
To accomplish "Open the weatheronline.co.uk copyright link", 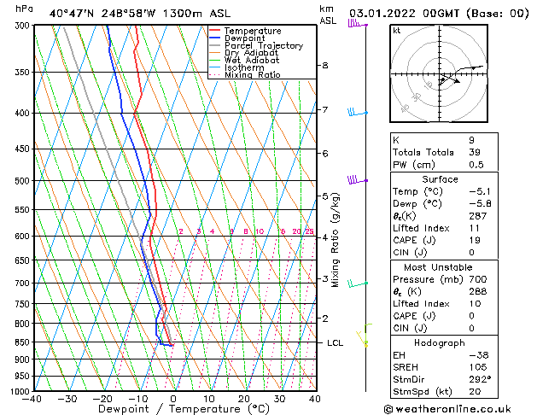I will coord(447,409).
